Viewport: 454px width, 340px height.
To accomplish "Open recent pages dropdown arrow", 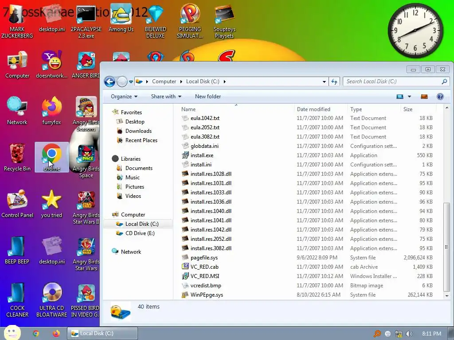I will pyautogui.click(x=131, y=82).
